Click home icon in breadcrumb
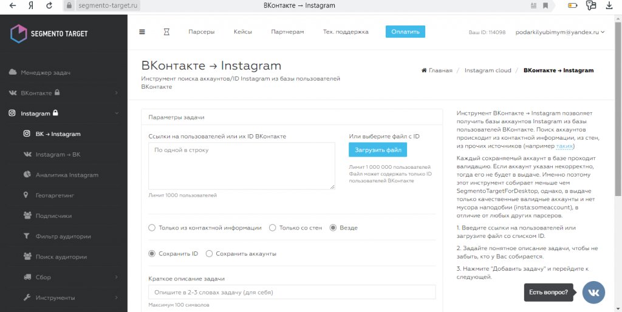 [425, 70]
